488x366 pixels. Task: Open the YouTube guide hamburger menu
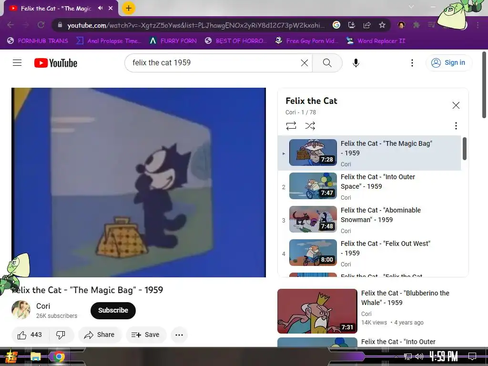(17, 63)
